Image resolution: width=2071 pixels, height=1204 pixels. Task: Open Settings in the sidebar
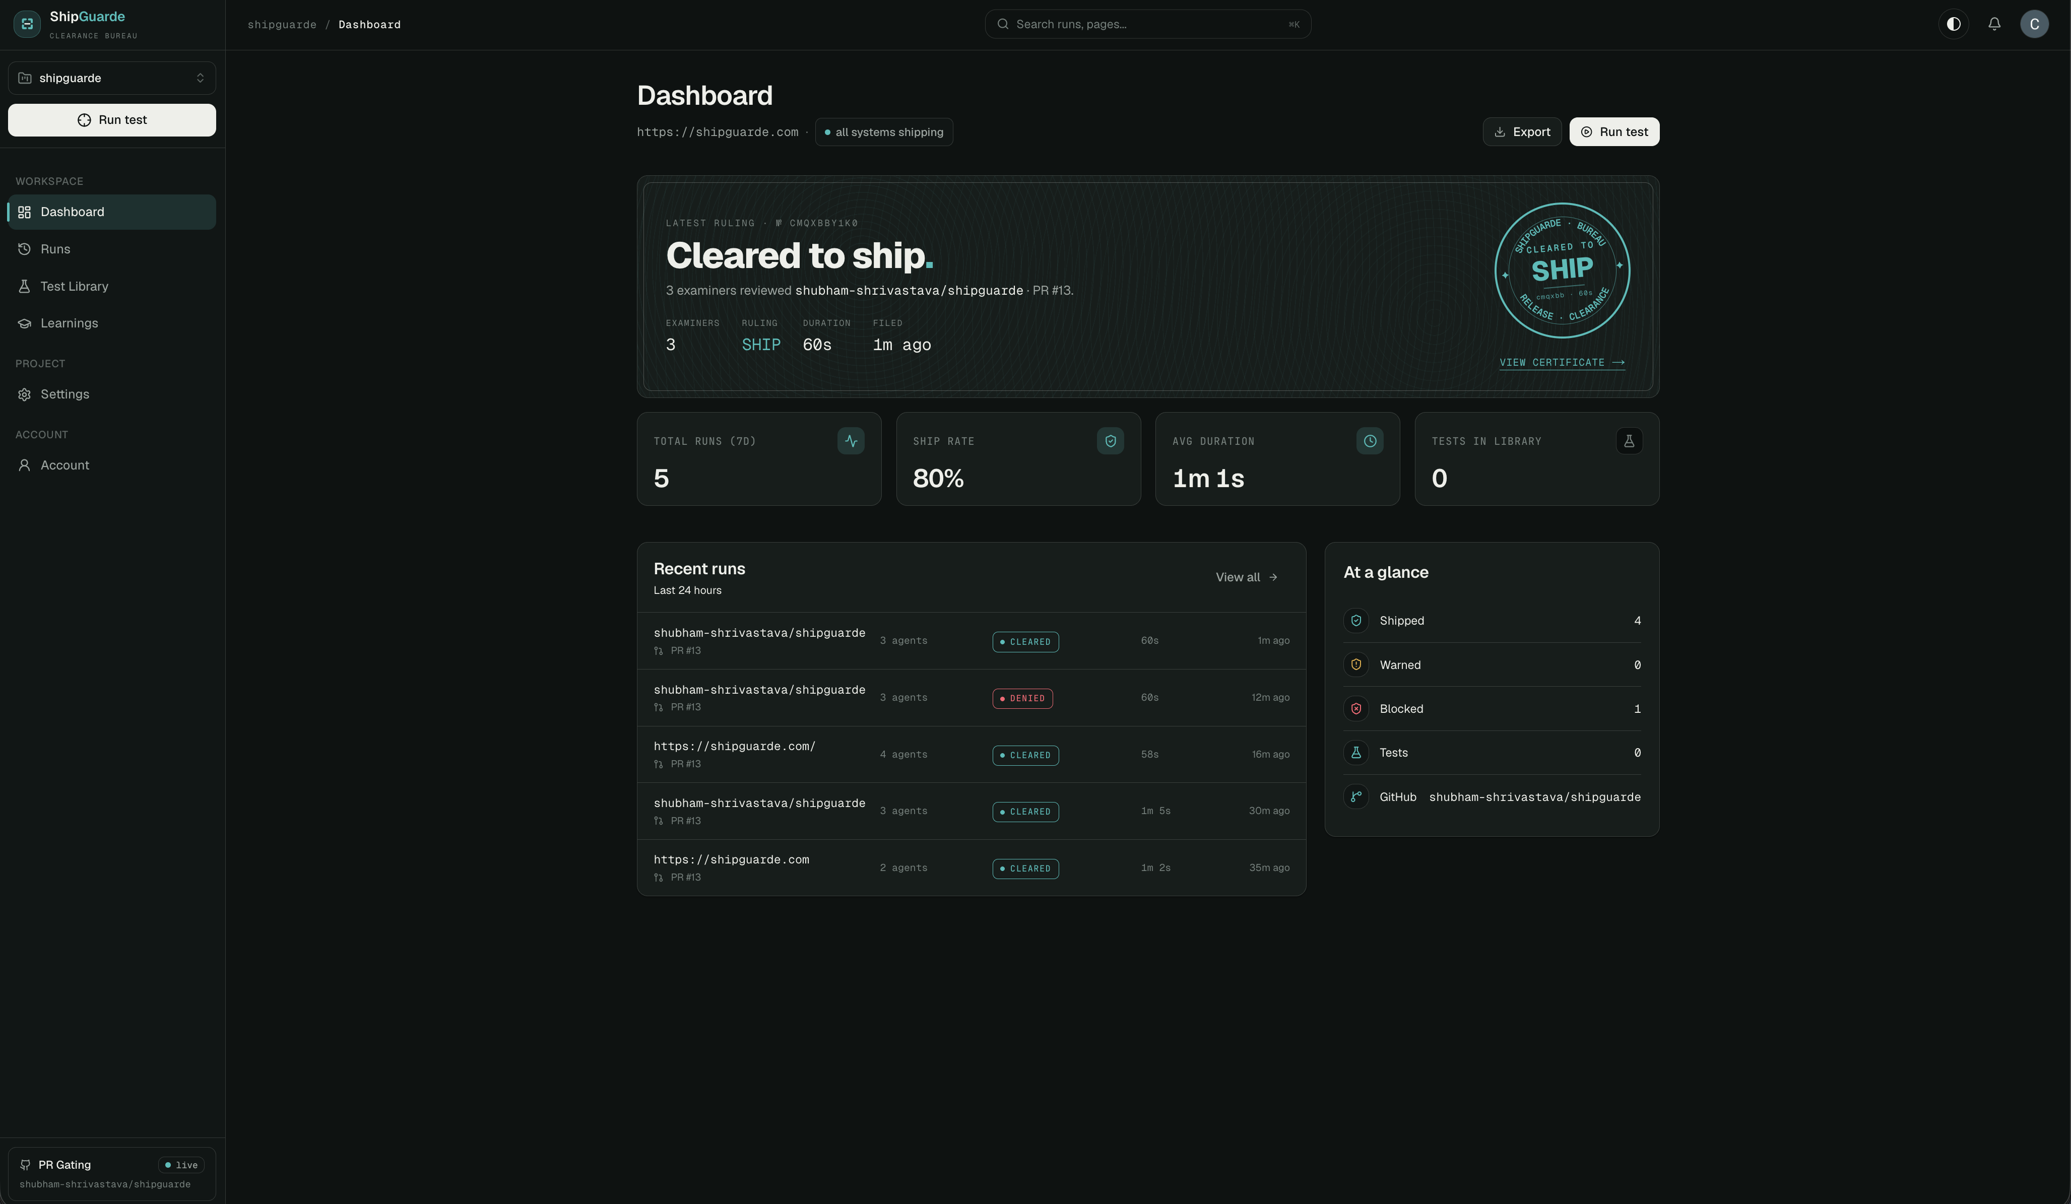click(112, 394)
